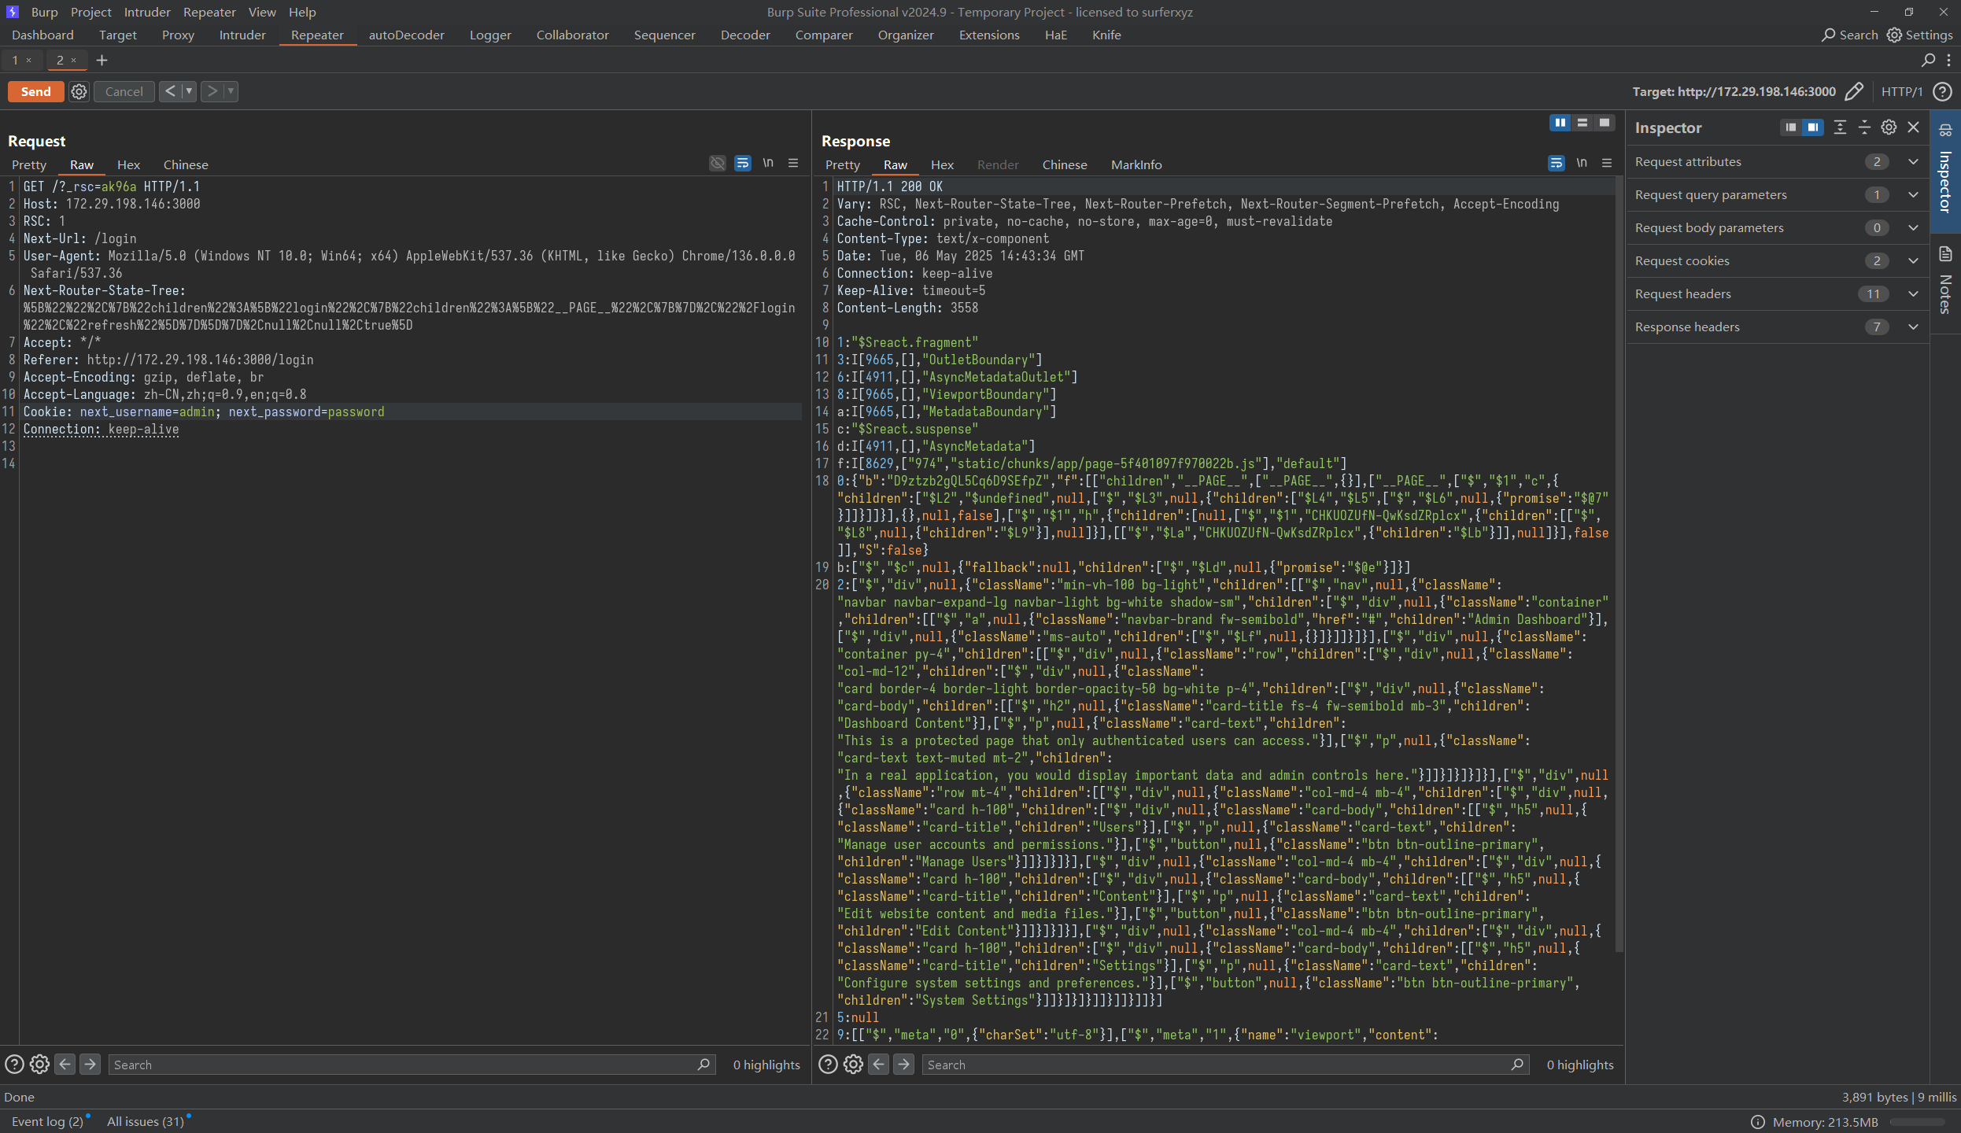Toggle word wrap in Request editor
The height and width of the screenshot is (1133, 1961).
point(742,163)
